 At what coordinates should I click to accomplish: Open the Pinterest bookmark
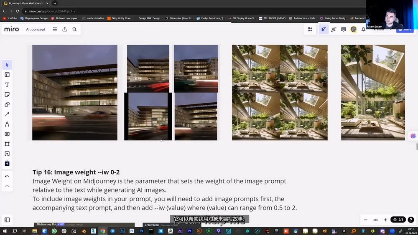tap(65, 18)
